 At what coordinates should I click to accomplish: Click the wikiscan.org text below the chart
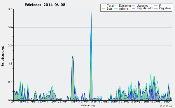pyautogui.click(x=87, y=105)
